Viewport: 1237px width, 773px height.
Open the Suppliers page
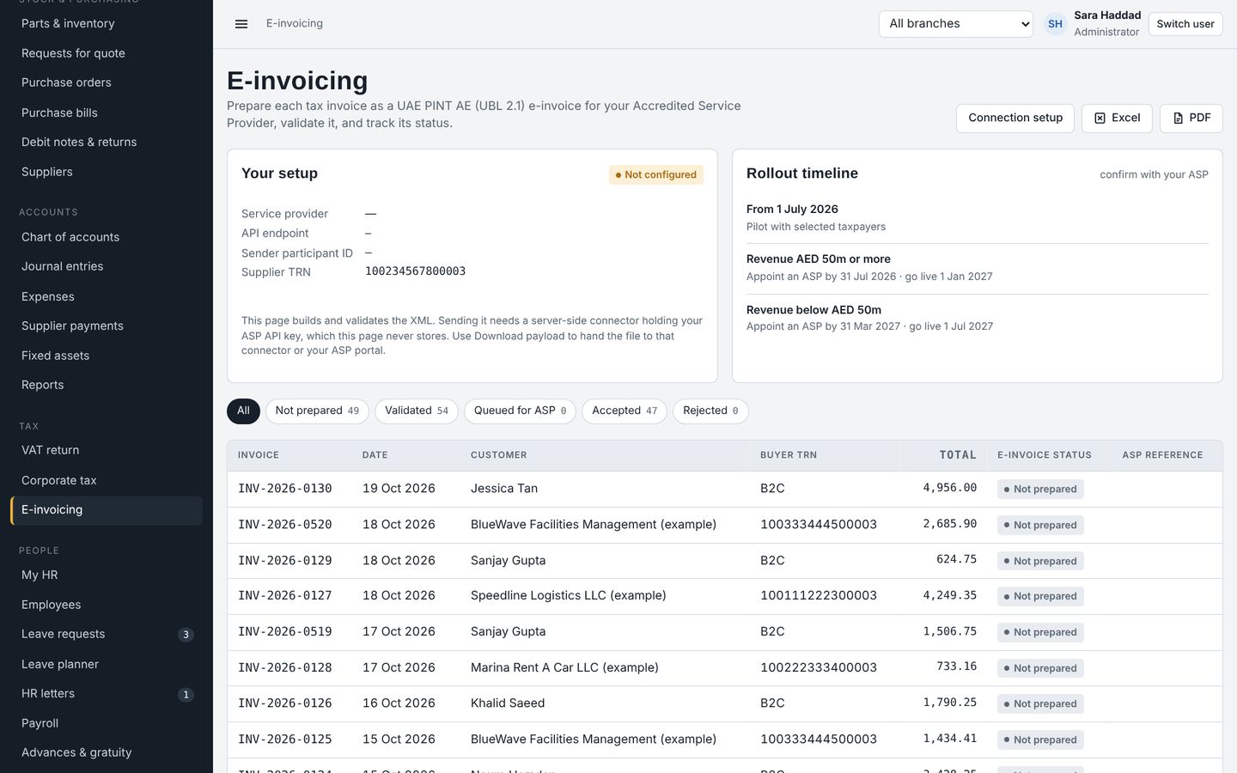[x=107, y=172]
